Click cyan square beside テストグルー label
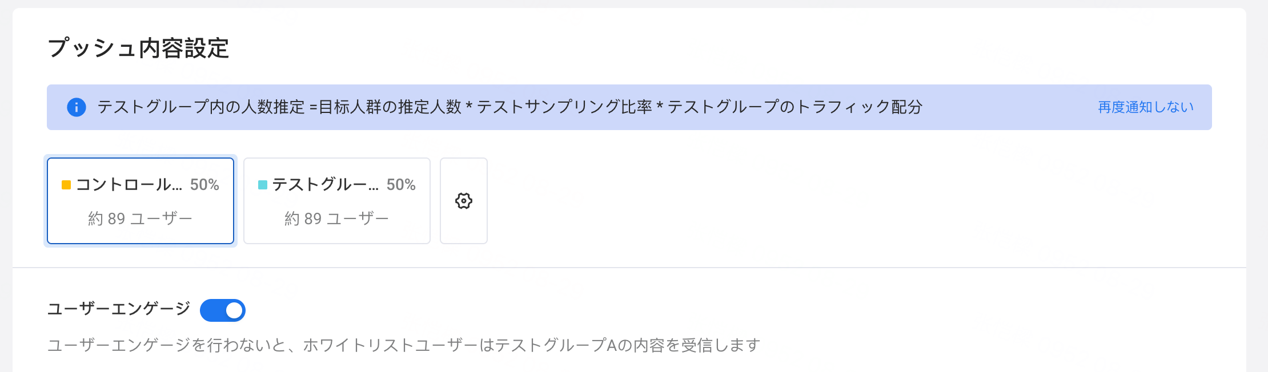Viewport: 1268px width, 372px height. click(263, 185)
